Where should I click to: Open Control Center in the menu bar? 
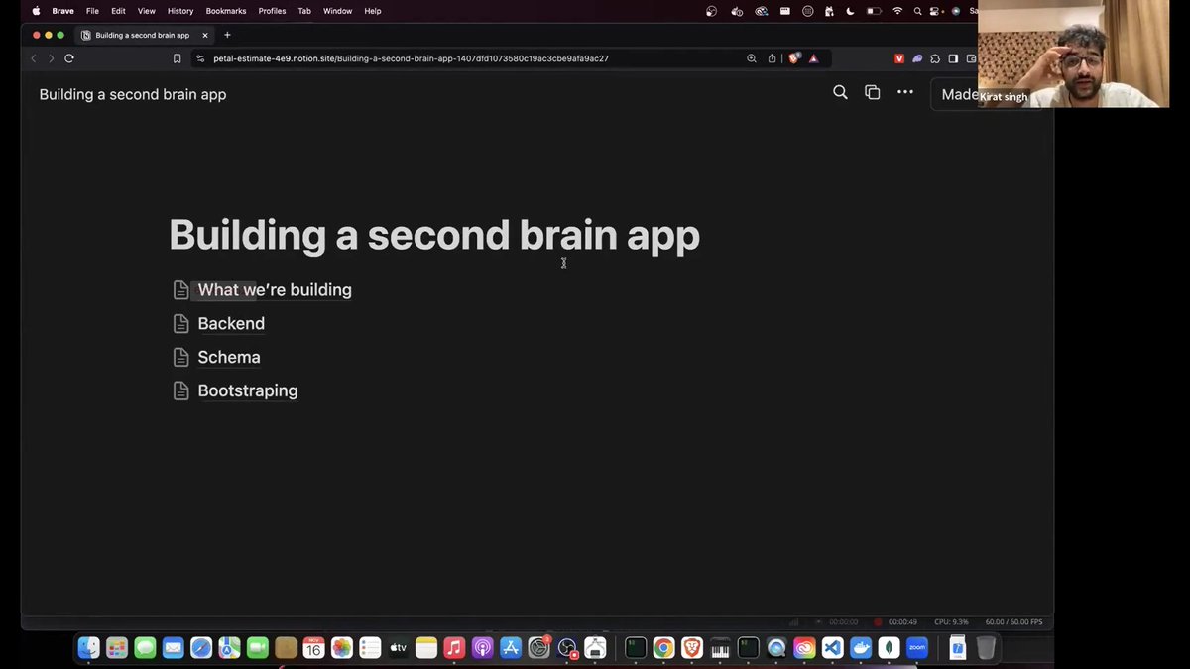935,11
